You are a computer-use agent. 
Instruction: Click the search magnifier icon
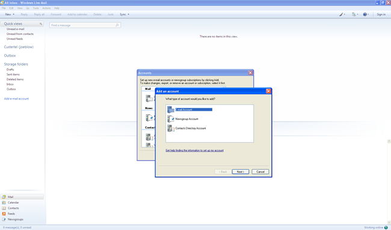pos(117,25)
